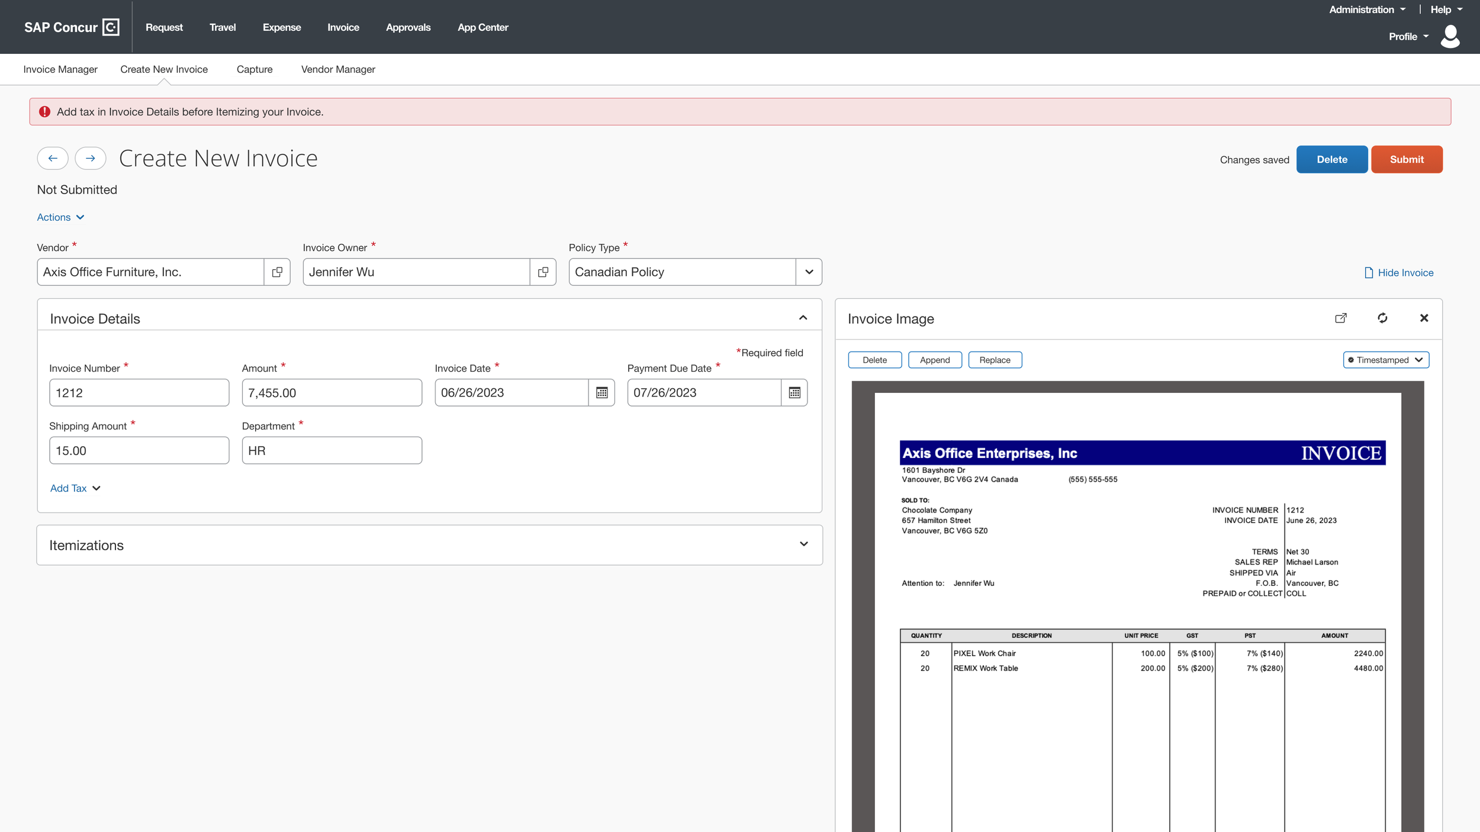
Task: Click the Hide Invoice document icon
Action: point(1369,273)
